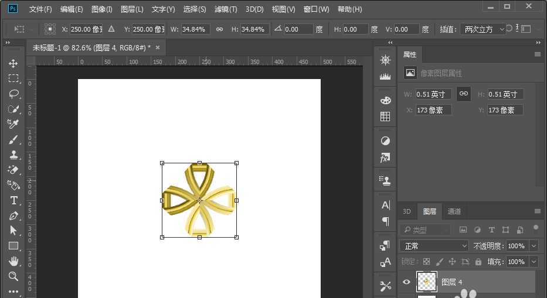The height and width of the screenshot is (298, 547).
Task: Open the Styles fx panel icon
Action: [x=385, y=158]
